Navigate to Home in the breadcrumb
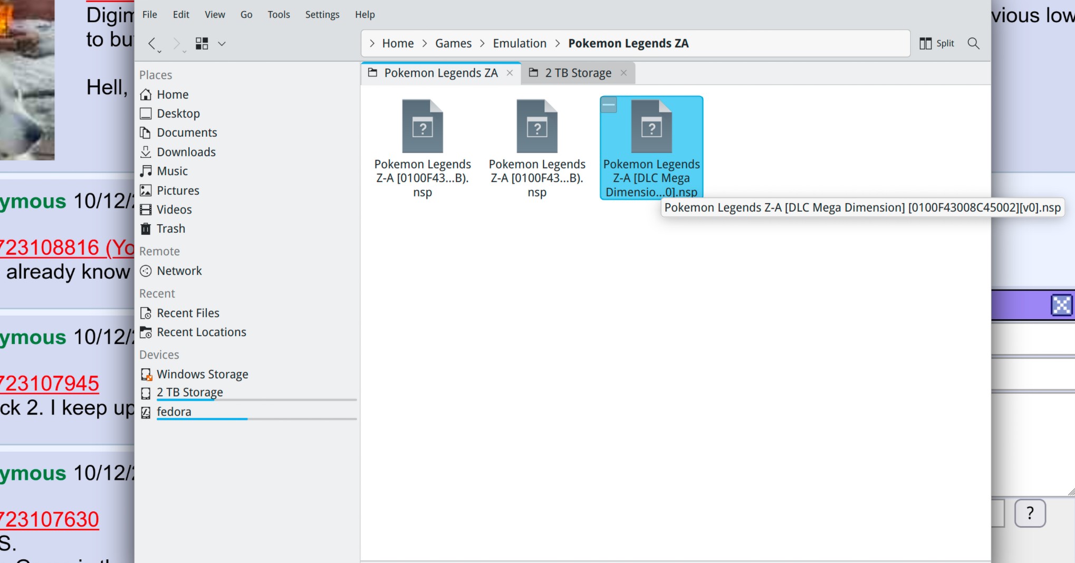The image size is (1075, 563). click(x=398, y=43)
